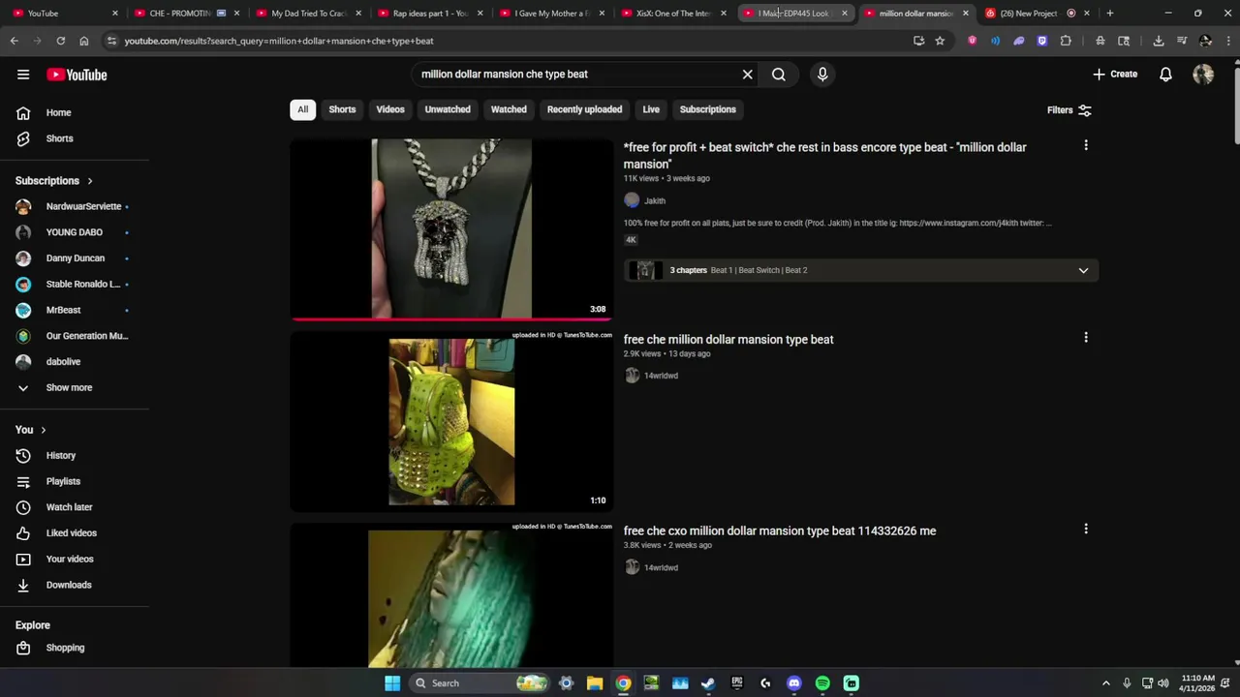The height and width of the screenshot is (697, 1240).
Task: Clear the search box with the X
Action: point(747,75)
